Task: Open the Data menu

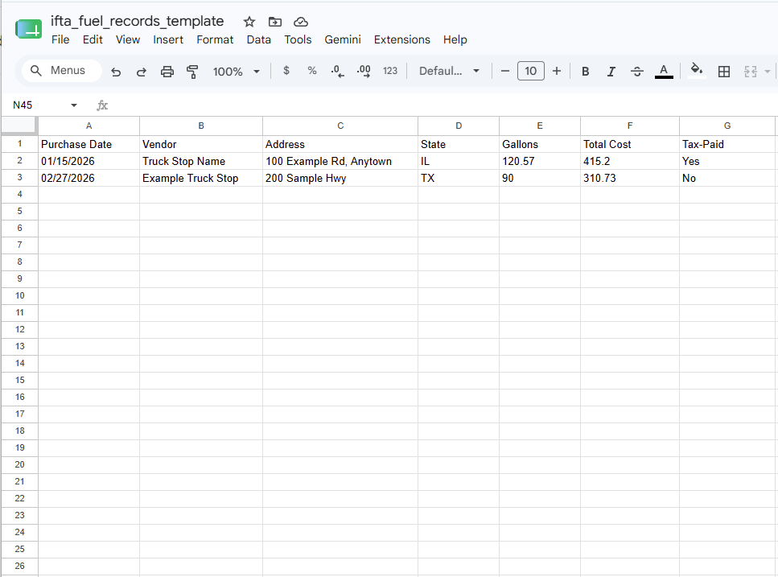Action: coord(259,39)
